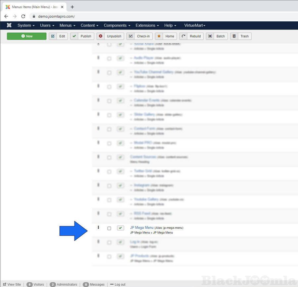
Task: Click the Home star icon in toolbar
Action: [159, 36]
